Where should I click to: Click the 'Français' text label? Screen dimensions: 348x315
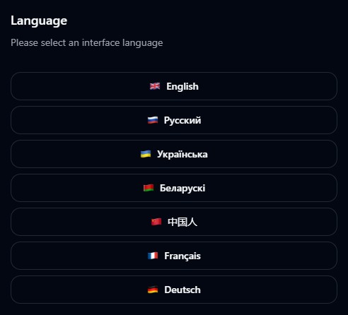(182, 256)
